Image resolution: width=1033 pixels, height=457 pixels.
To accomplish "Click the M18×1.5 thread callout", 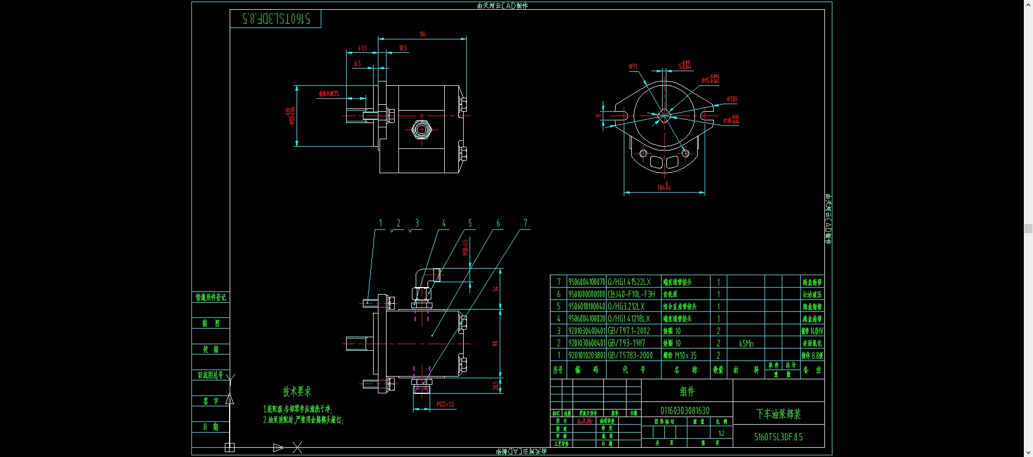I will coord(465,248).
